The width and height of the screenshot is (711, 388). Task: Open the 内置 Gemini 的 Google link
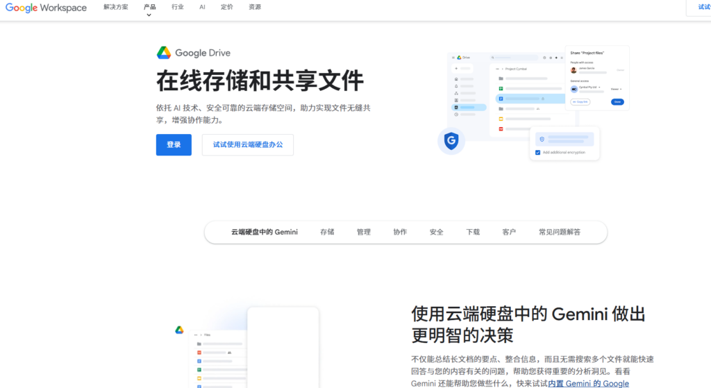(x=588, y=383)
